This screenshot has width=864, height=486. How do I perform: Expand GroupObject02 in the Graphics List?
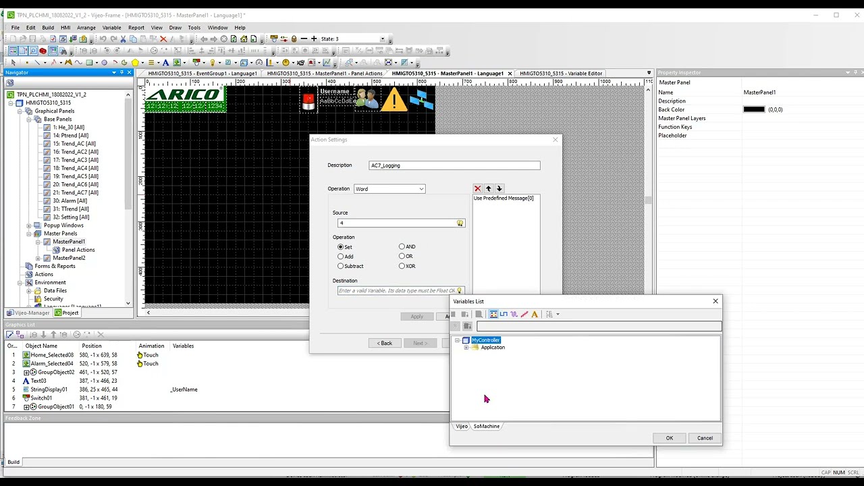click(26, 373)
